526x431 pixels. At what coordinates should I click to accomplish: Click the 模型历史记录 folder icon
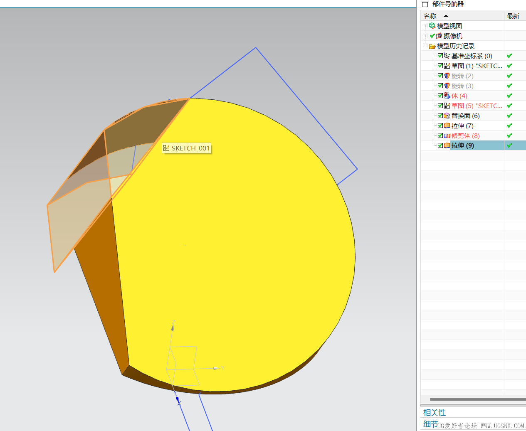432,46
